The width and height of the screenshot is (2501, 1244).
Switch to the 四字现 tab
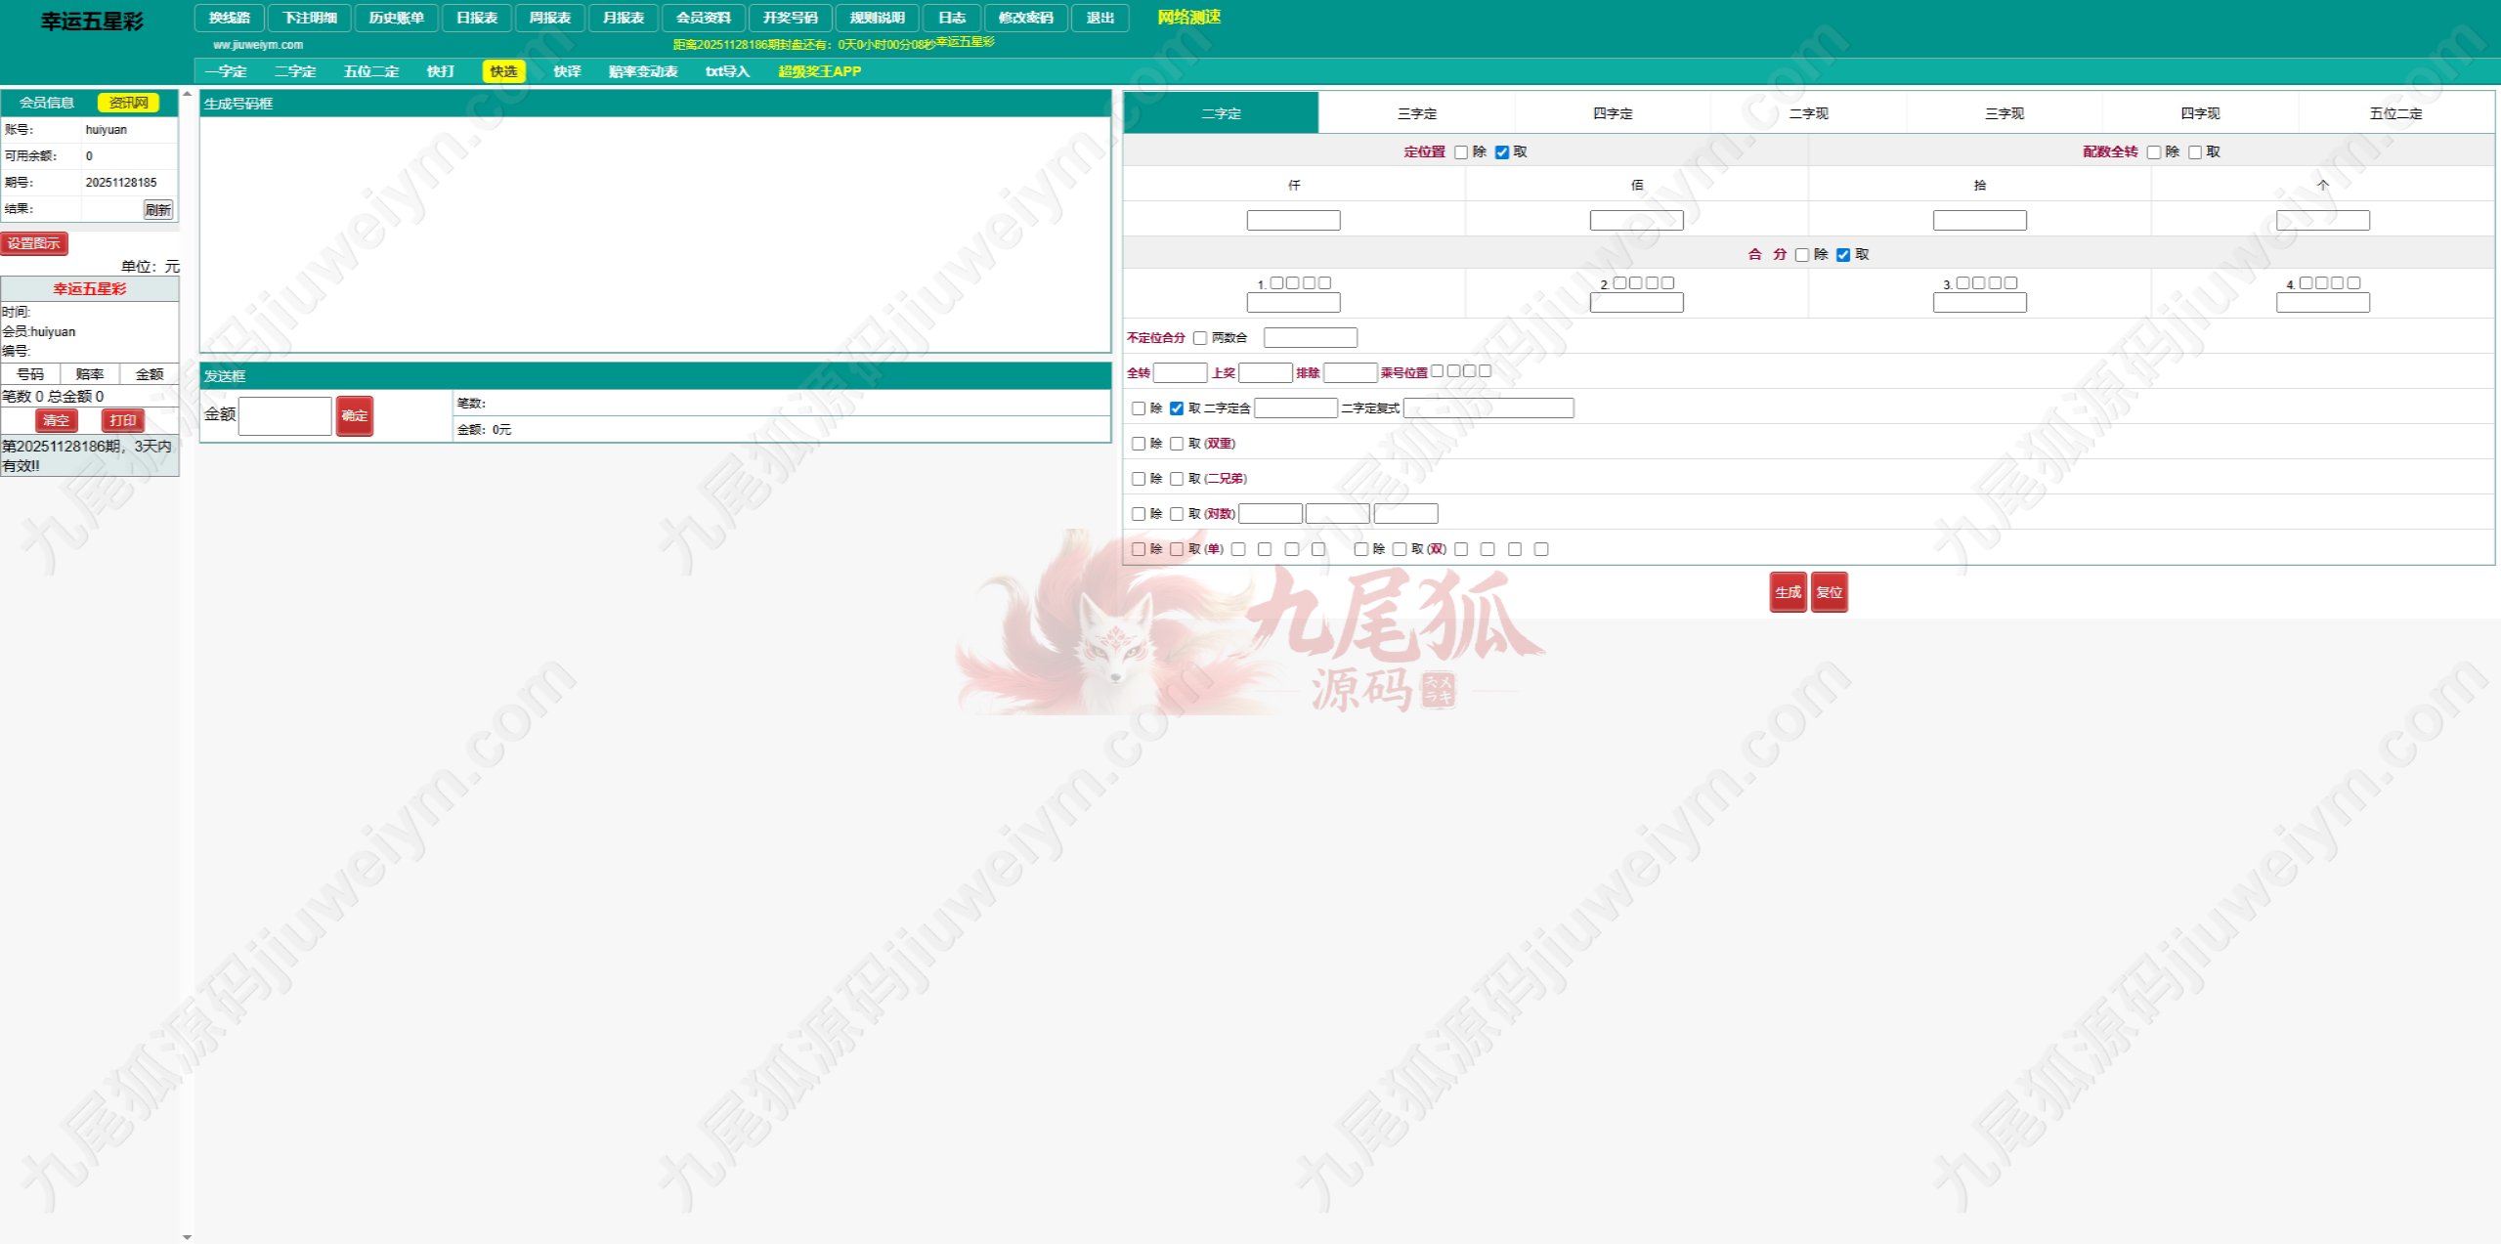[2200, 113]
